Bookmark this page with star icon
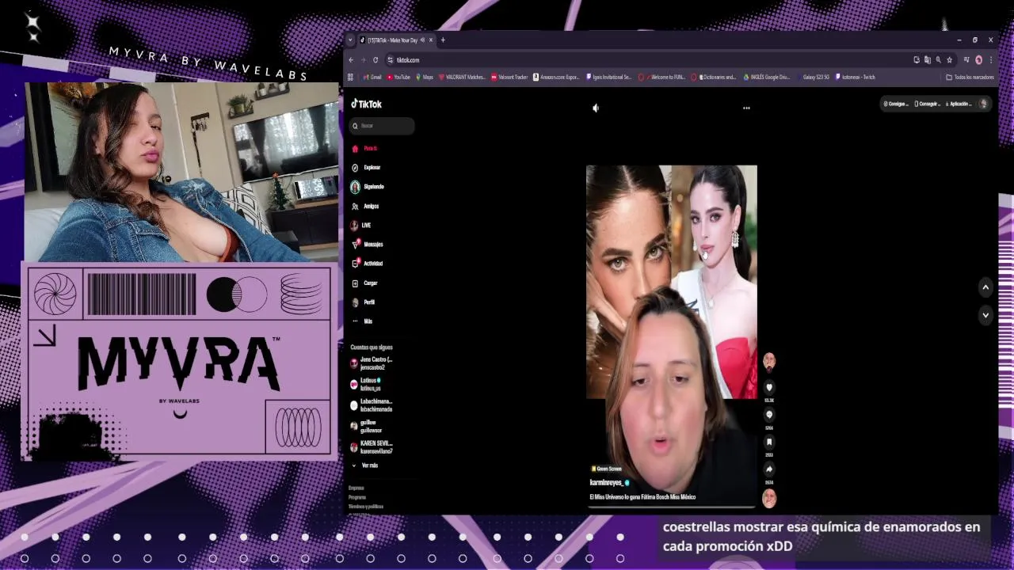 [949, 60]
